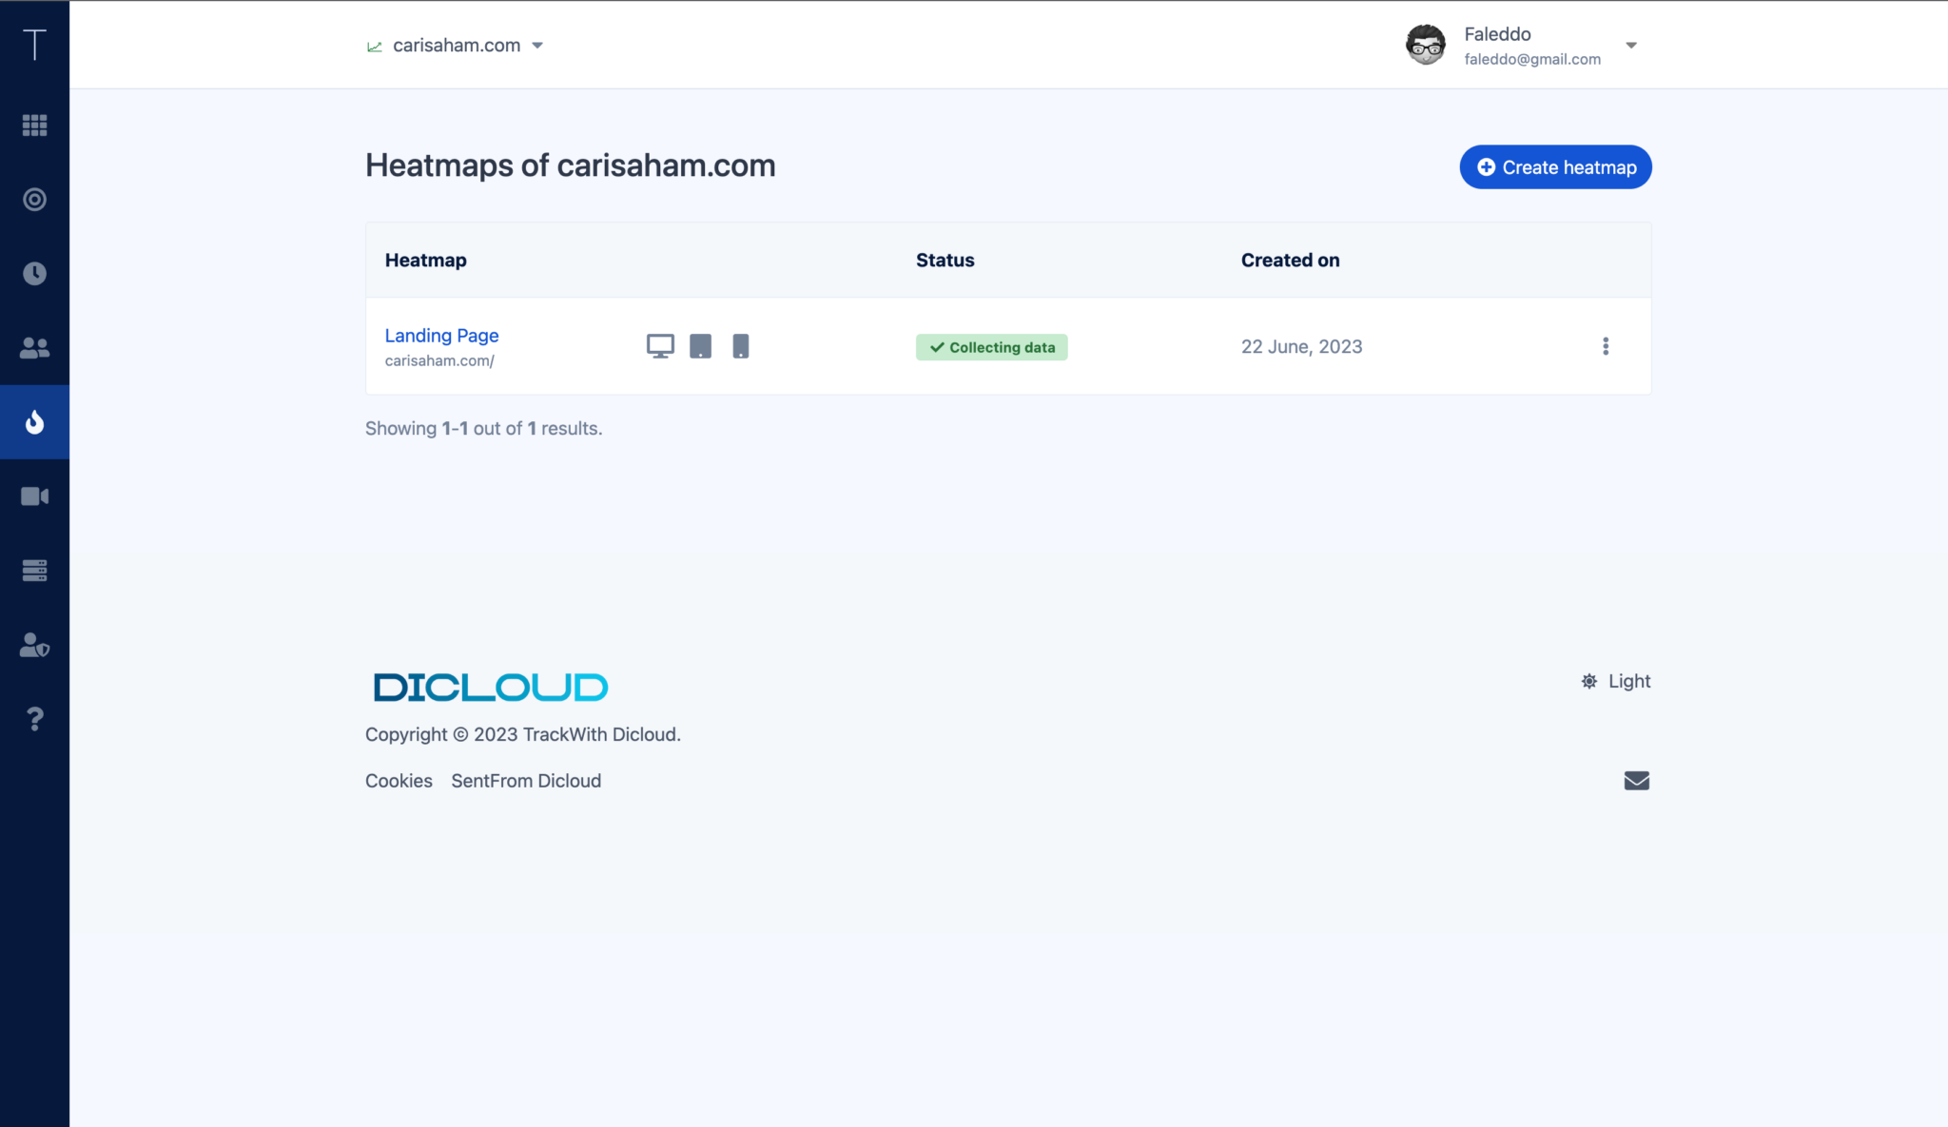View tablet heatmap for Landing Page
This screenshot has width=1948, height=1127.
coord(700,346)
